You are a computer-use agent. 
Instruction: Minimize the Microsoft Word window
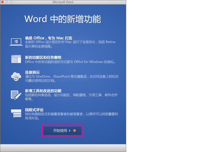pyautogui.click(x=7, y=2)
